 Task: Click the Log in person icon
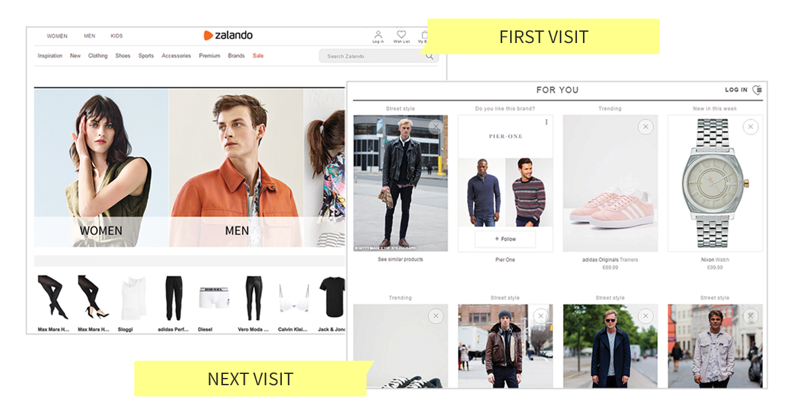click(x=378, y=35)
